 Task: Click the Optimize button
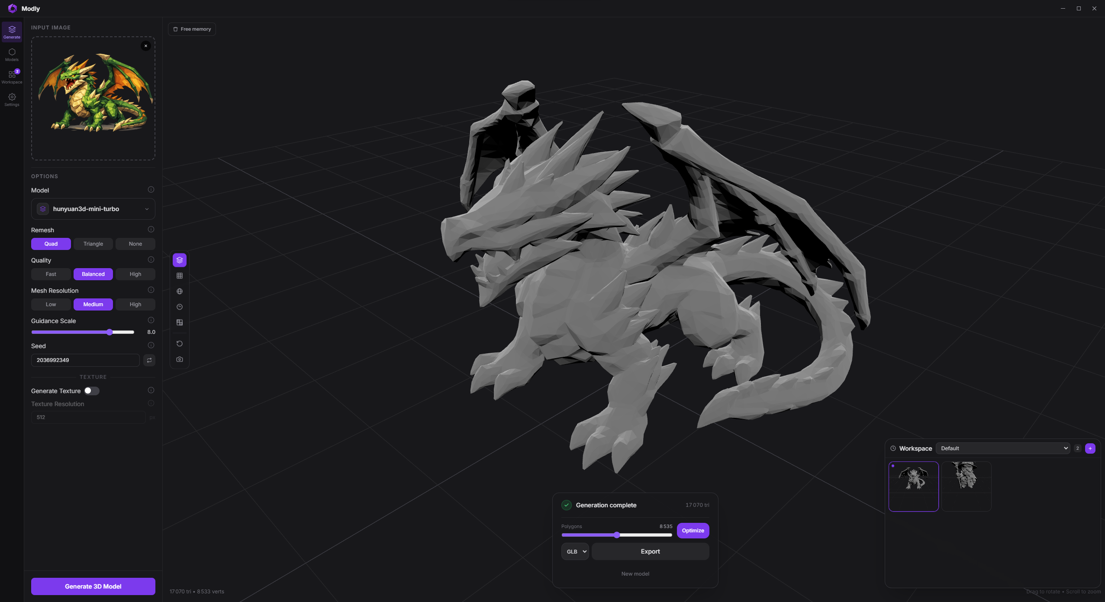pos(693,531)
